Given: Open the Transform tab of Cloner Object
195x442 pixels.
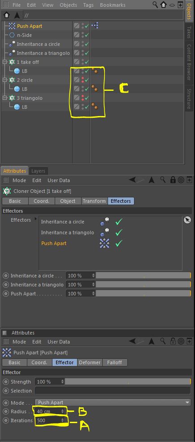Looking at the screenshot, I should coord(95,201).
